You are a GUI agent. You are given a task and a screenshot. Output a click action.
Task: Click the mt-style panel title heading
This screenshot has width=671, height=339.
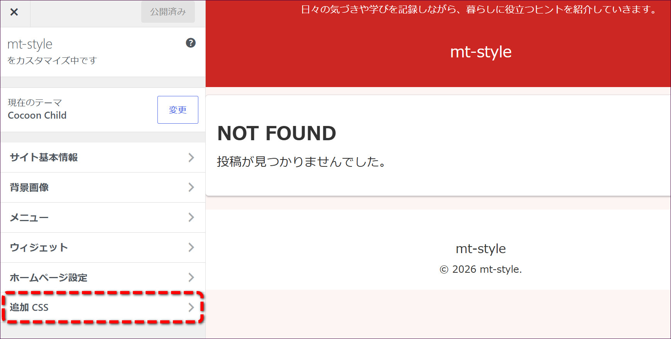(30, 44)
